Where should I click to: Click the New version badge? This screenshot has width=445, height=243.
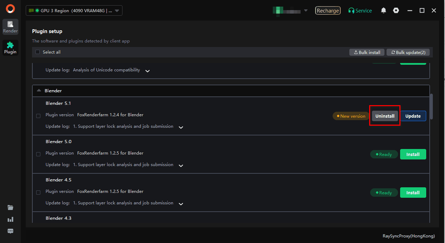(351, 116)
